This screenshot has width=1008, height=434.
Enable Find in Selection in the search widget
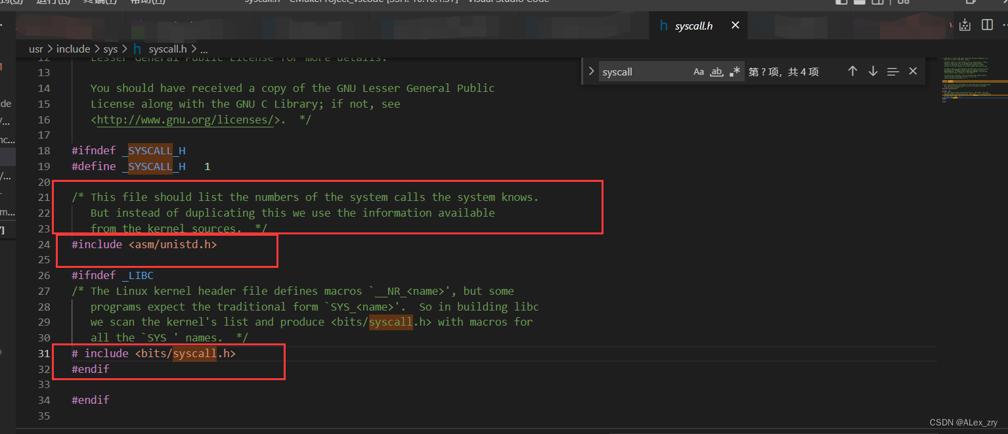(892, 71)
